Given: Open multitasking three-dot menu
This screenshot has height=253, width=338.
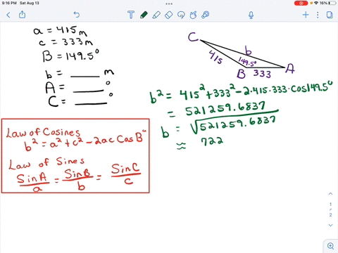Looking at the screenshot, I should pos(169,4).
